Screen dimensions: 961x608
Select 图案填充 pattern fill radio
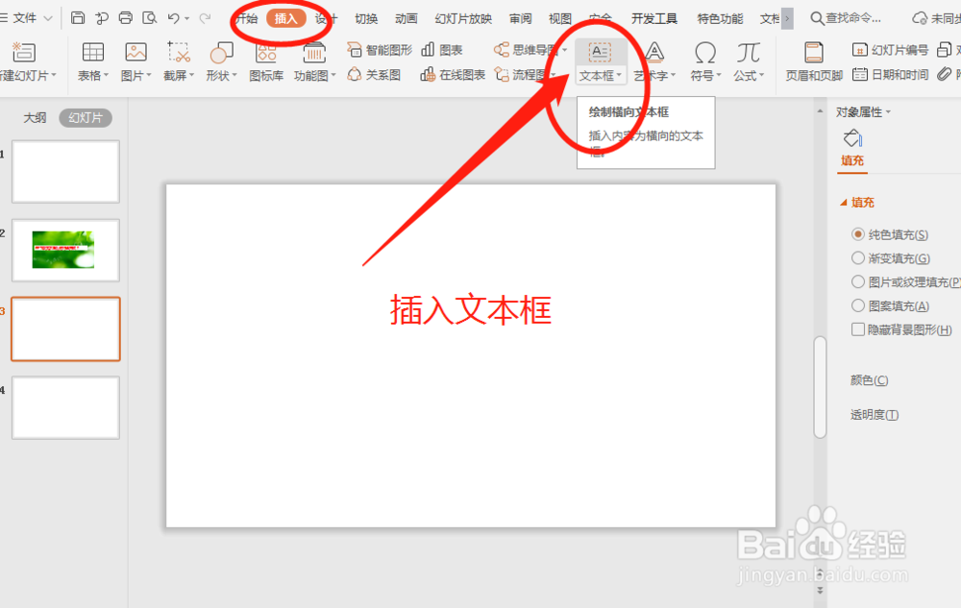click(858, 305)
